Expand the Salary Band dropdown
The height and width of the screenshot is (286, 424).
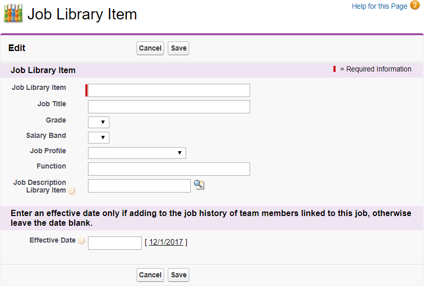99,137
